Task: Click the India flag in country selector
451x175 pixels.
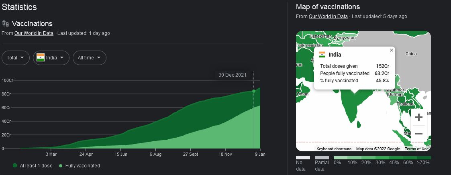Action: 41,58
